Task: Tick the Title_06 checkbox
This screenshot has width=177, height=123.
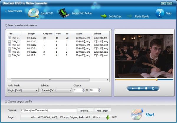Action: pyautogui.click(x=9, y=55)
